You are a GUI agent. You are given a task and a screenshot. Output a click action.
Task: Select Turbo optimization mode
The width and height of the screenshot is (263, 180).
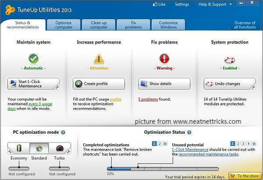pos(60,148)
